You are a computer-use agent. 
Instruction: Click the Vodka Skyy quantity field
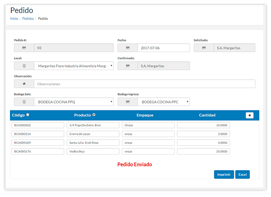(x=203, y=151)
